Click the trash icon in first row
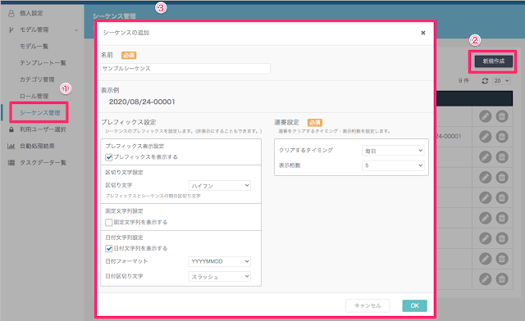525x321 pixels. click(x=502, y=116)
